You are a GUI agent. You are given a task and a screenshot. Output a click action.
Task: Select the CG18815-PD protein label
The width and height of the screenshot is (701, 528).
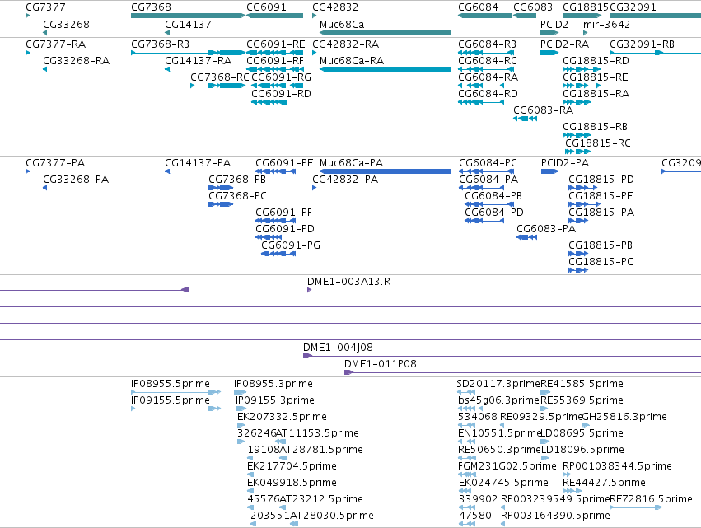pyautogui.click(x=601, y=180)
